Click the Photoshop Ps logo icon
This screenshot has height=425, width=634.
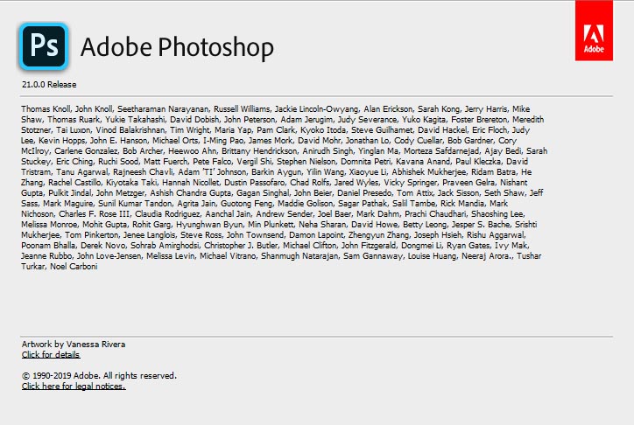pyautogui.click(x=44, y=46)
